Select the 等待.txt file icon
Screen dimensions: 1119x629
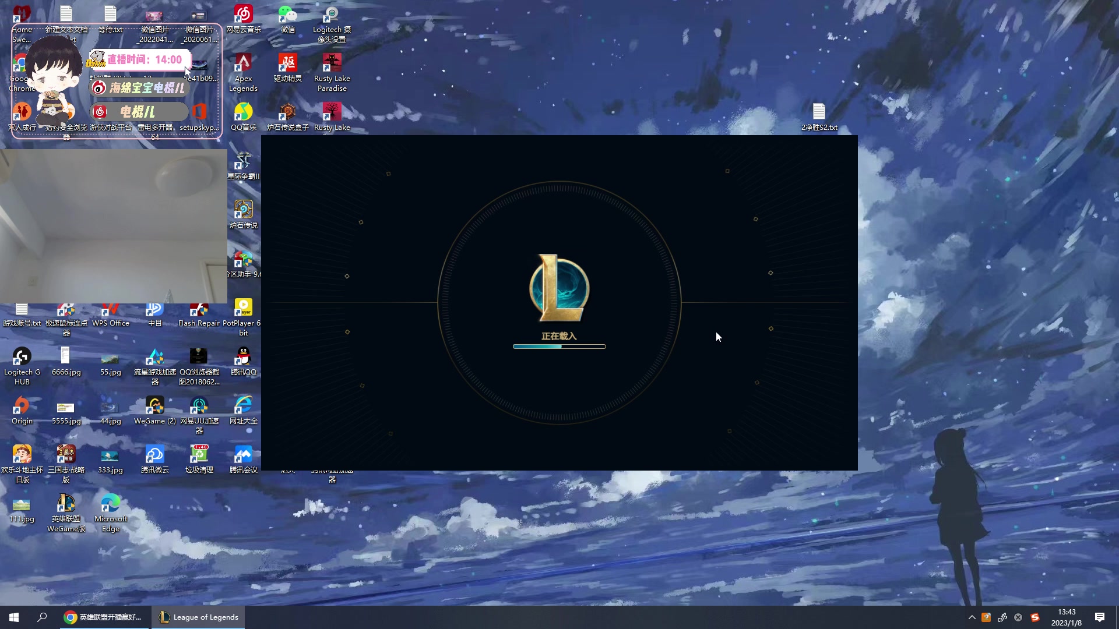coord(111,19)
